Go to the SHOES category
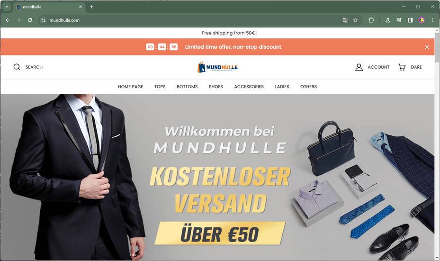440x261 pixels. click(x=216, y=87)
